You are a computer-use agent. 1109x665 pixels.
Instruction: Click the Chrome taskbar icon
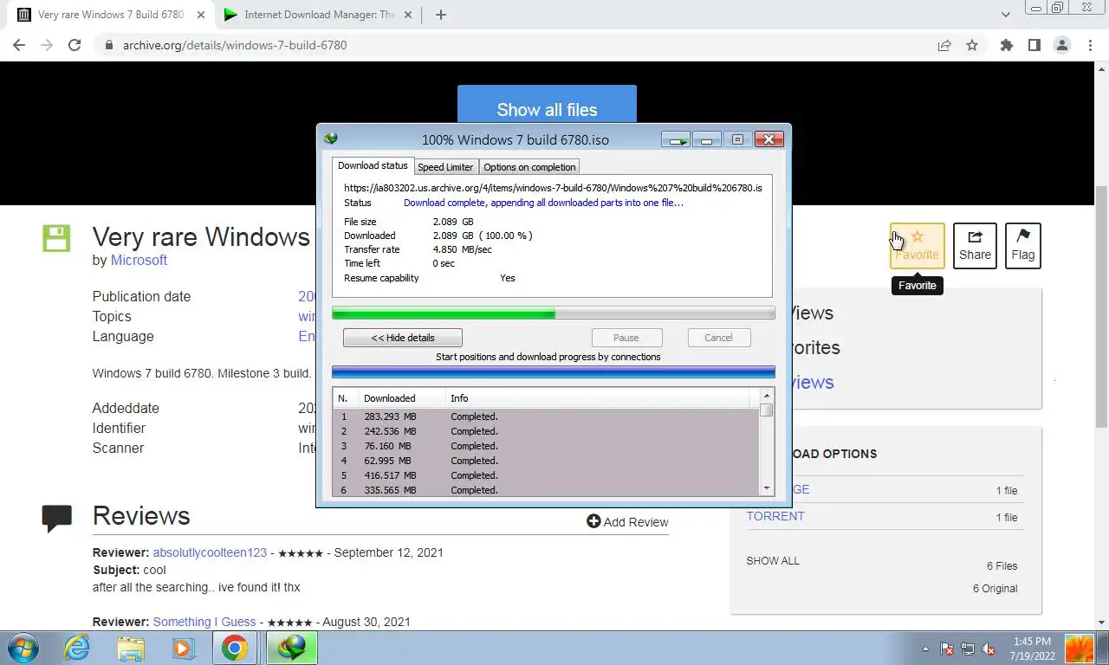click(x=234, y=648)
